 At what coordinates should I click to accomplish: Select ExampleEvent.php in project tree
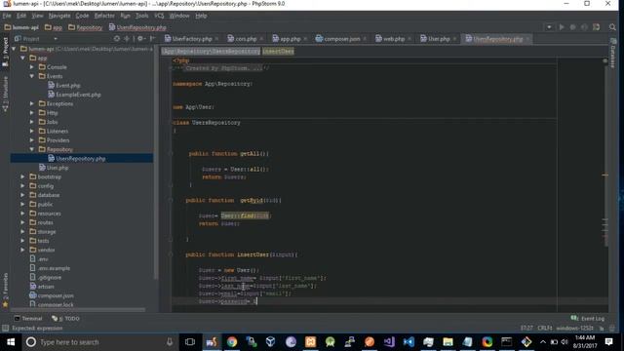(74, 95)
